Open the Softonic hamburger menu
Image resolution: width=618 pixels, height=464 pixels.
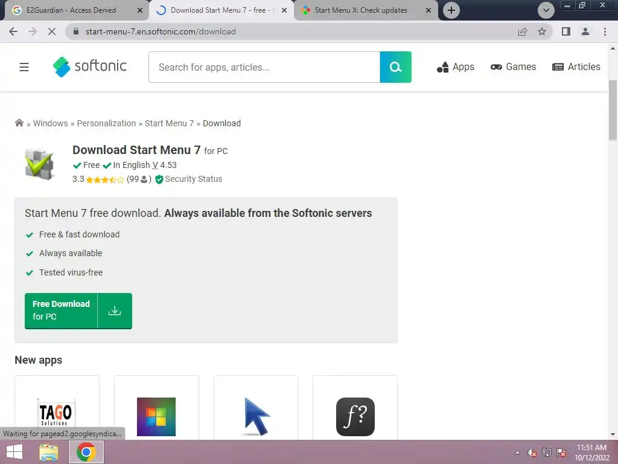(x=24, y=67)
